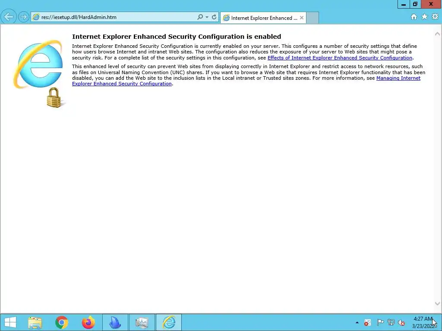Open File Explorer from the taskbar
Screen dimensions: 442x331
pos(35,322)
